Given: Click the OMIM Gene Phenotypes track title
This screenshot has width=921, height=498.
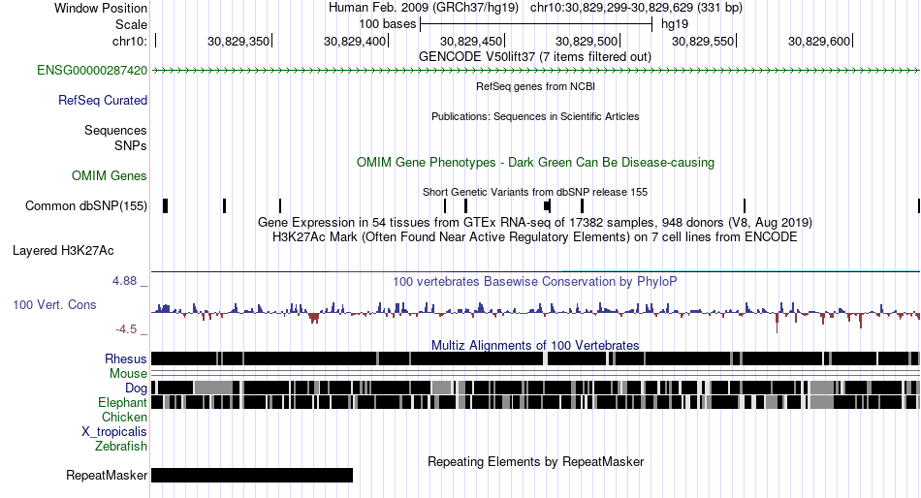Looking at the screenshot, I should point(535,162).
